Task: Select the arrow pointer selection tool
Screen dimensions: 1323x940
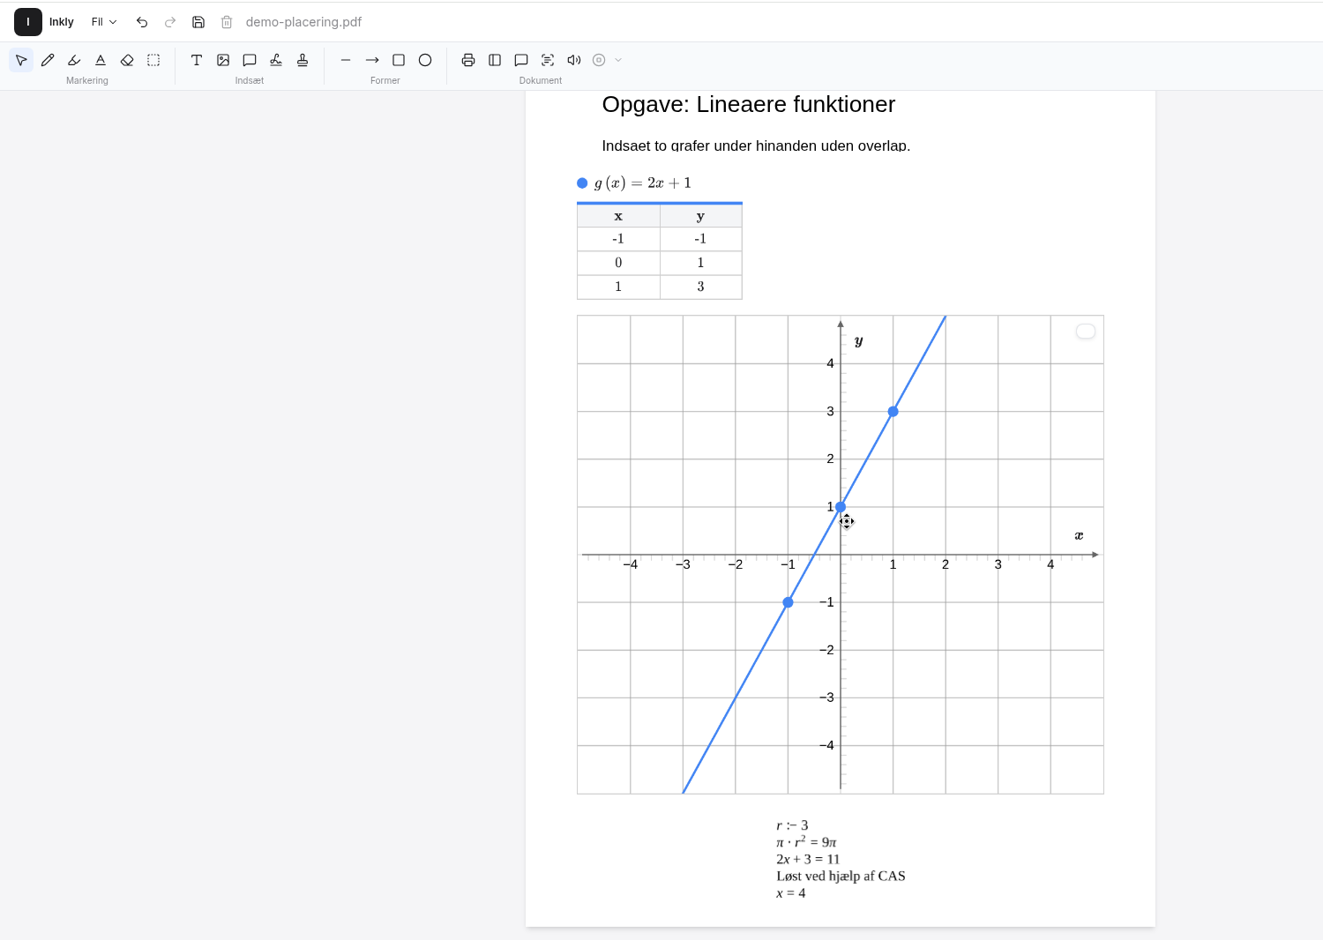Action: pos(21,60)
